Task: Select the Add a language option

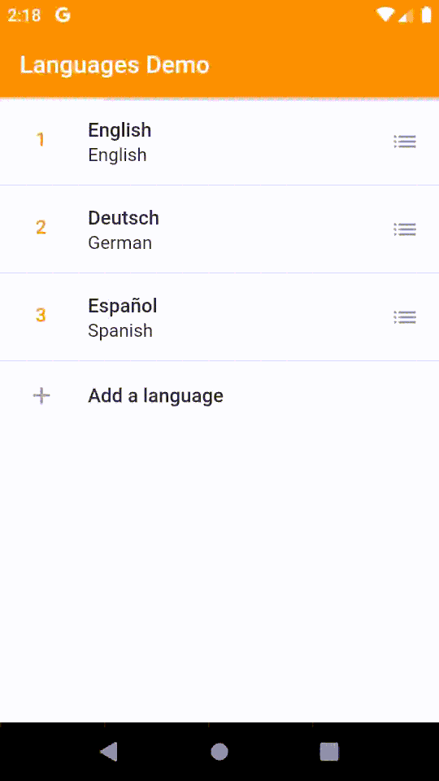Action: pos(219,396)
